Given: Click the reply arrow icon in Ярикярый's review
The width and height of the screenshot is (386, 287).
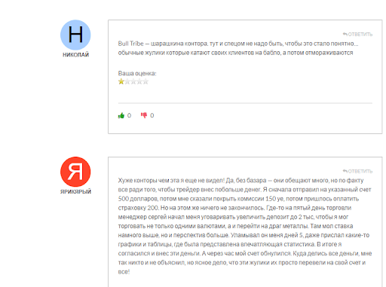Looking at the screenshot, I should point(345,171).
